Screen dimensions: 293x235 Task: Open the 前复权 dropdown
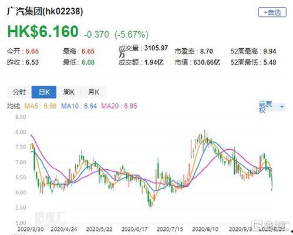click(272, 107)
